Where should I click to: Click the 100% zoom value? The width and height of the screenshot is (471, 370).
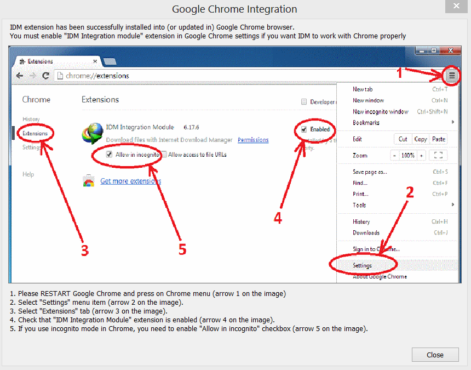click(408, 155)
